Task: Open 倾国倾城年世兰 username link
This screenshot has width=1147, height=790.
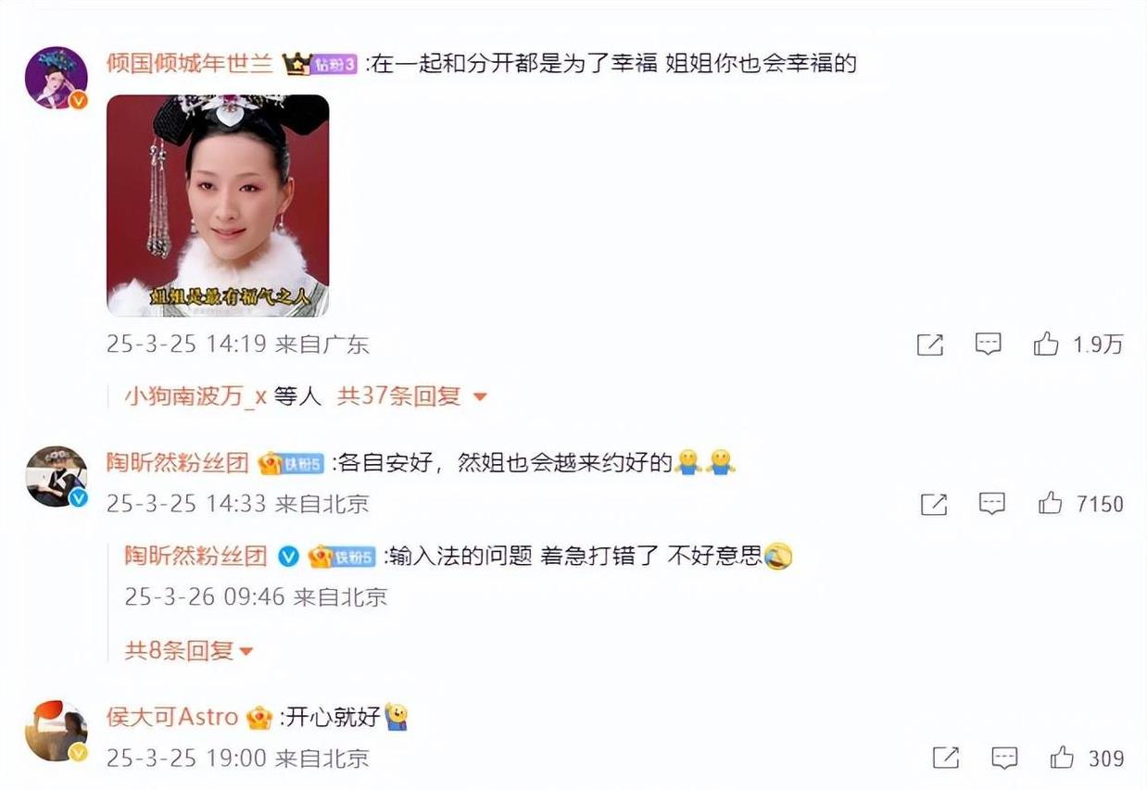Action: click(x=189, y=64)
